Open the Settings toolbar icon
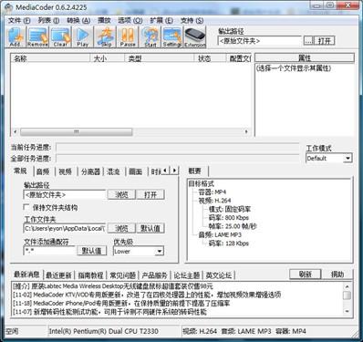Screen dimensions: 363x342 point(172,36)
